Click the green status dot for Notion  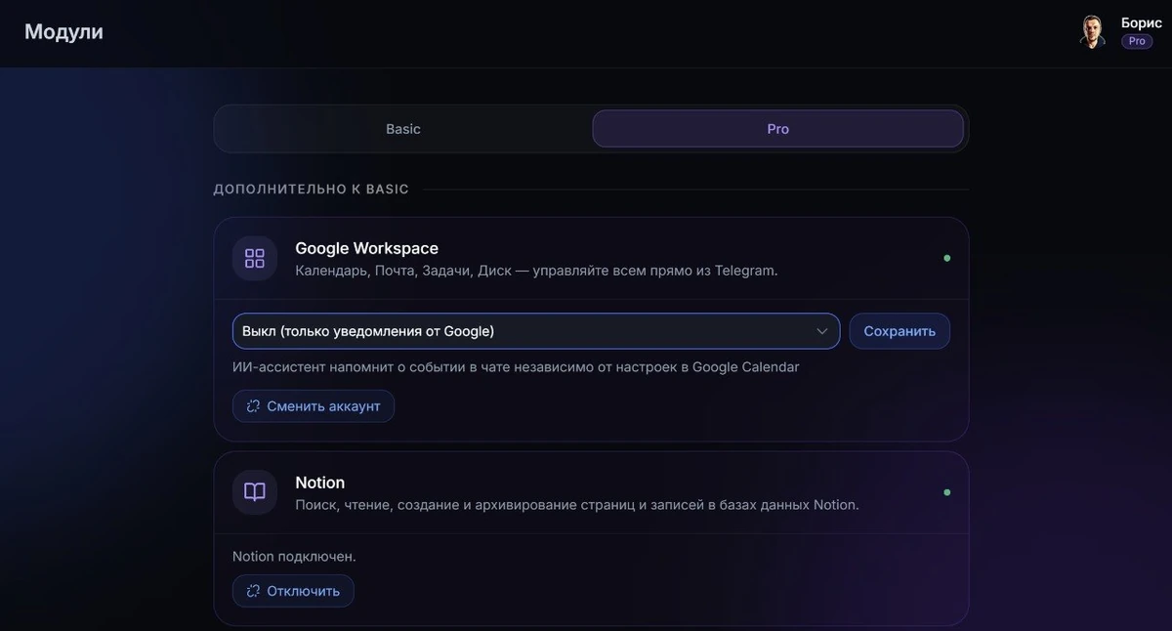(x=946, y=492)
